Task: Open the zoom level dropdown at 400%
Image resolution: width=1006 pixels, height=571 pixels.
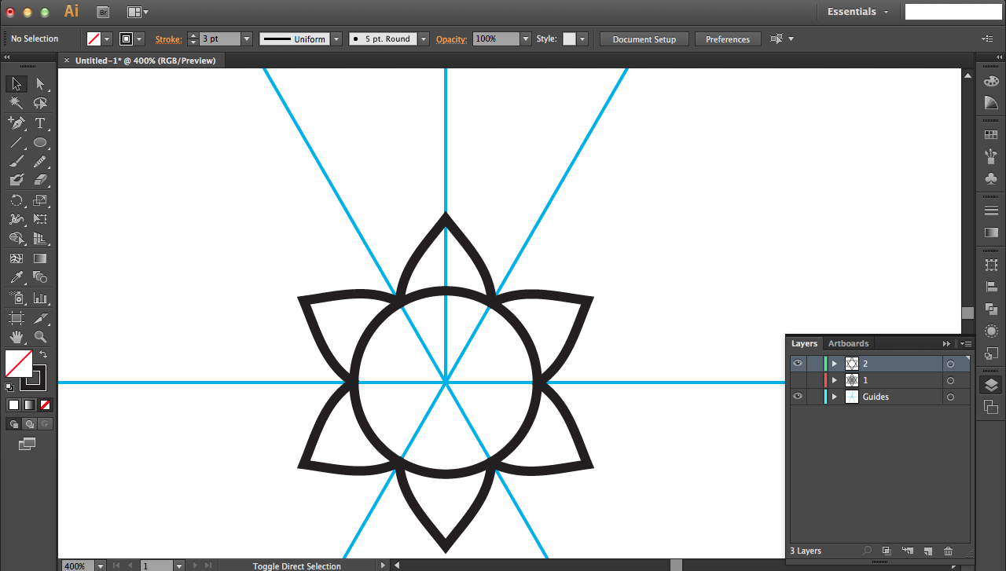Action: click(x=101, y=566)
